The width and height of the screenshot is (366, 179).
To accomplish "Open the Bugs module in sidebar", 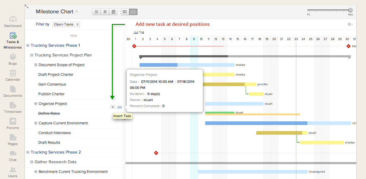I will [x=12, y=59].
